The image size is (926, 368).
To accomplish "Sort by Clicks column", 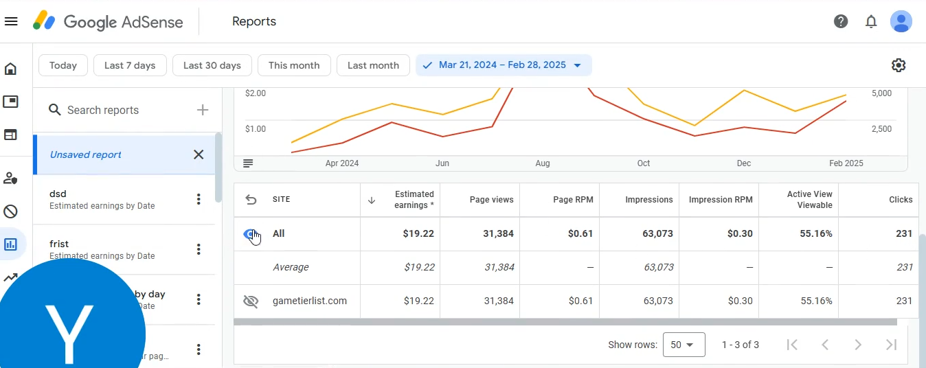I will [x=901, y=200].
